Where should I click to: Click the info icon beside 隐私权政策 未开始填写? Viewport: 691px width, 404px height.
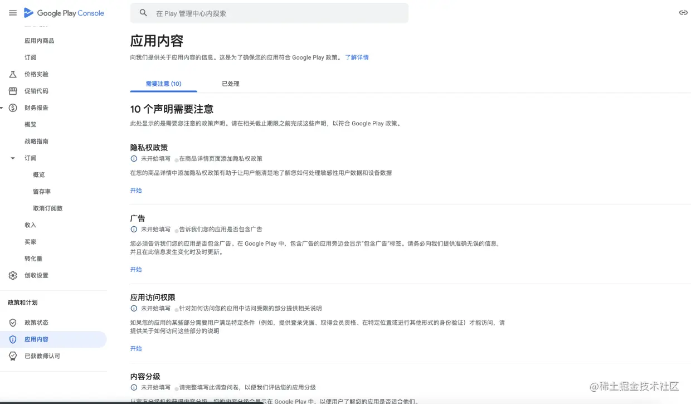134,158
